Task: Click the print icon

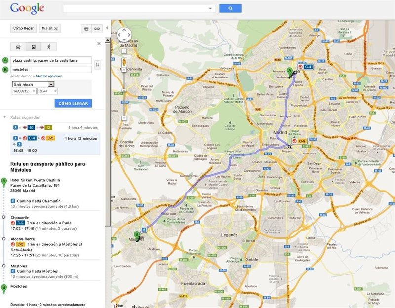Action: pos(87,29)
